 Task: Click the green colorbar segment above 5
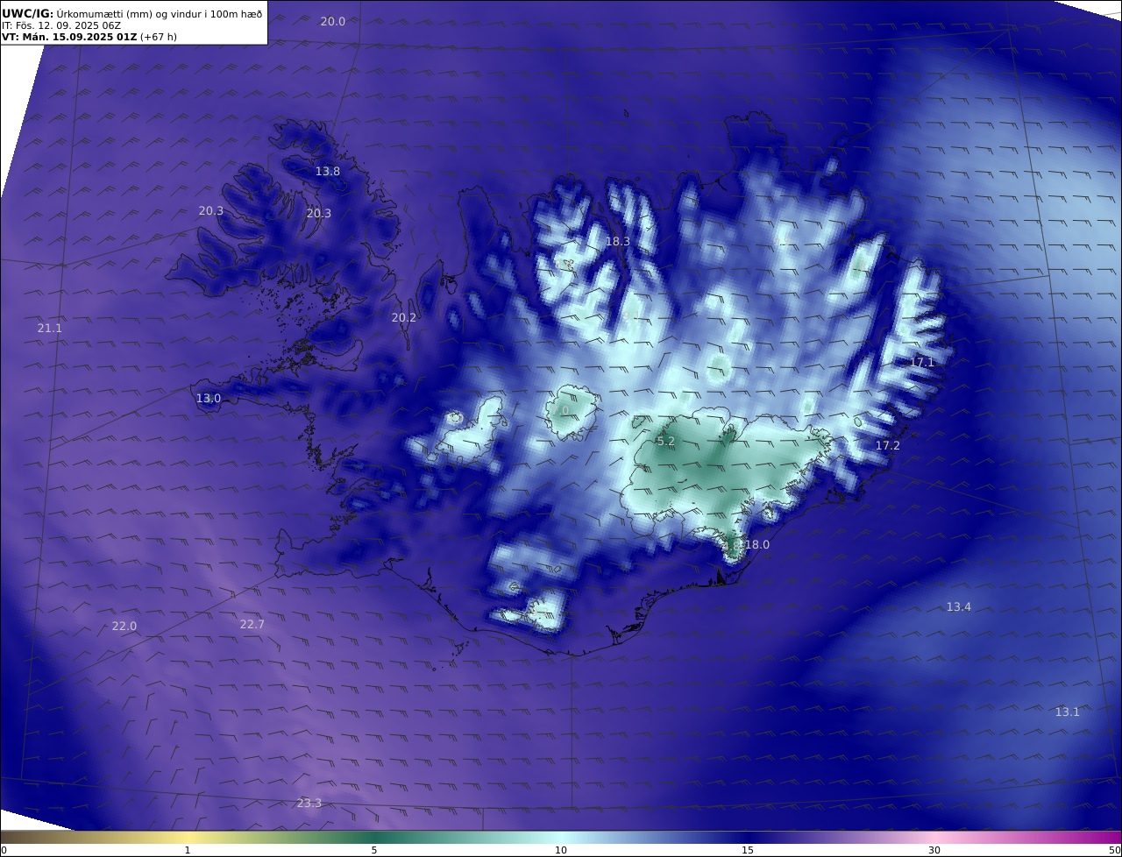pos(374,837)
